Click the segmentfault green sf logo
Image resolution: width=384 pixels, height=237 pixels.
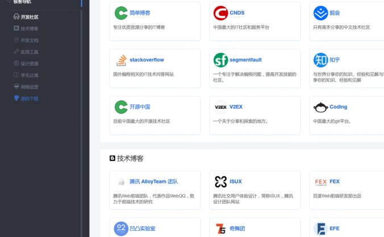220,60
